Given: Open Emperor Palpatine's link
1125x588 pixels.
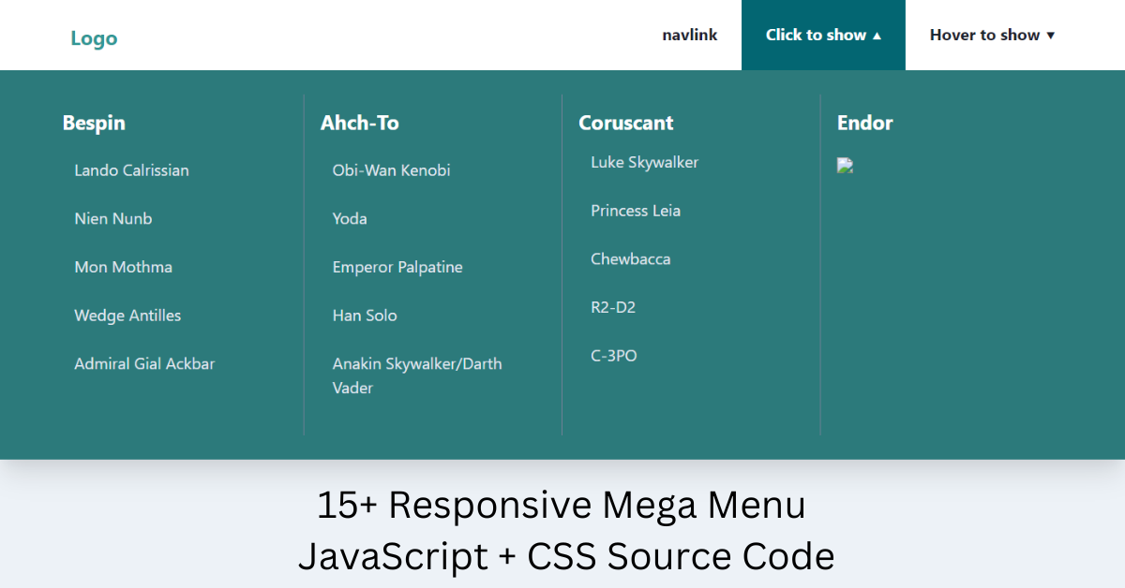Looking at the screenshot, I should (x=397, y=267).
